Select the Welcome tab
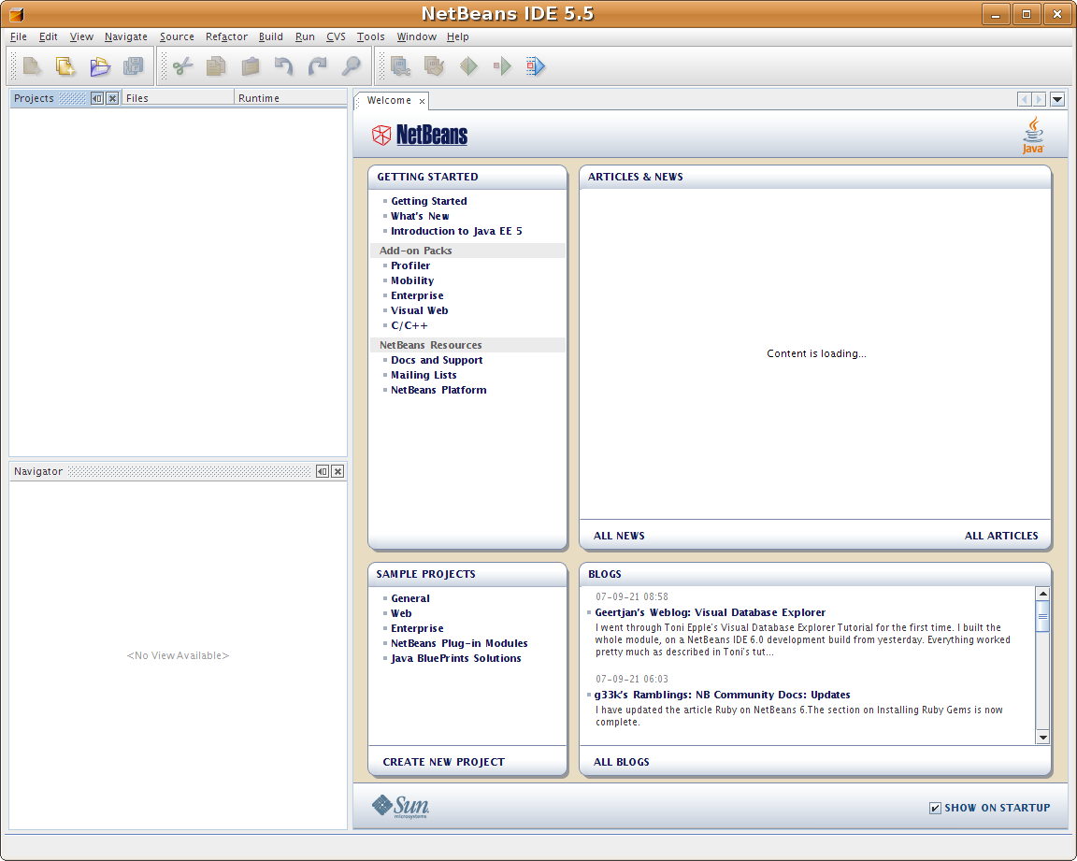This screenshot has width=1077, height=861. 389,100
